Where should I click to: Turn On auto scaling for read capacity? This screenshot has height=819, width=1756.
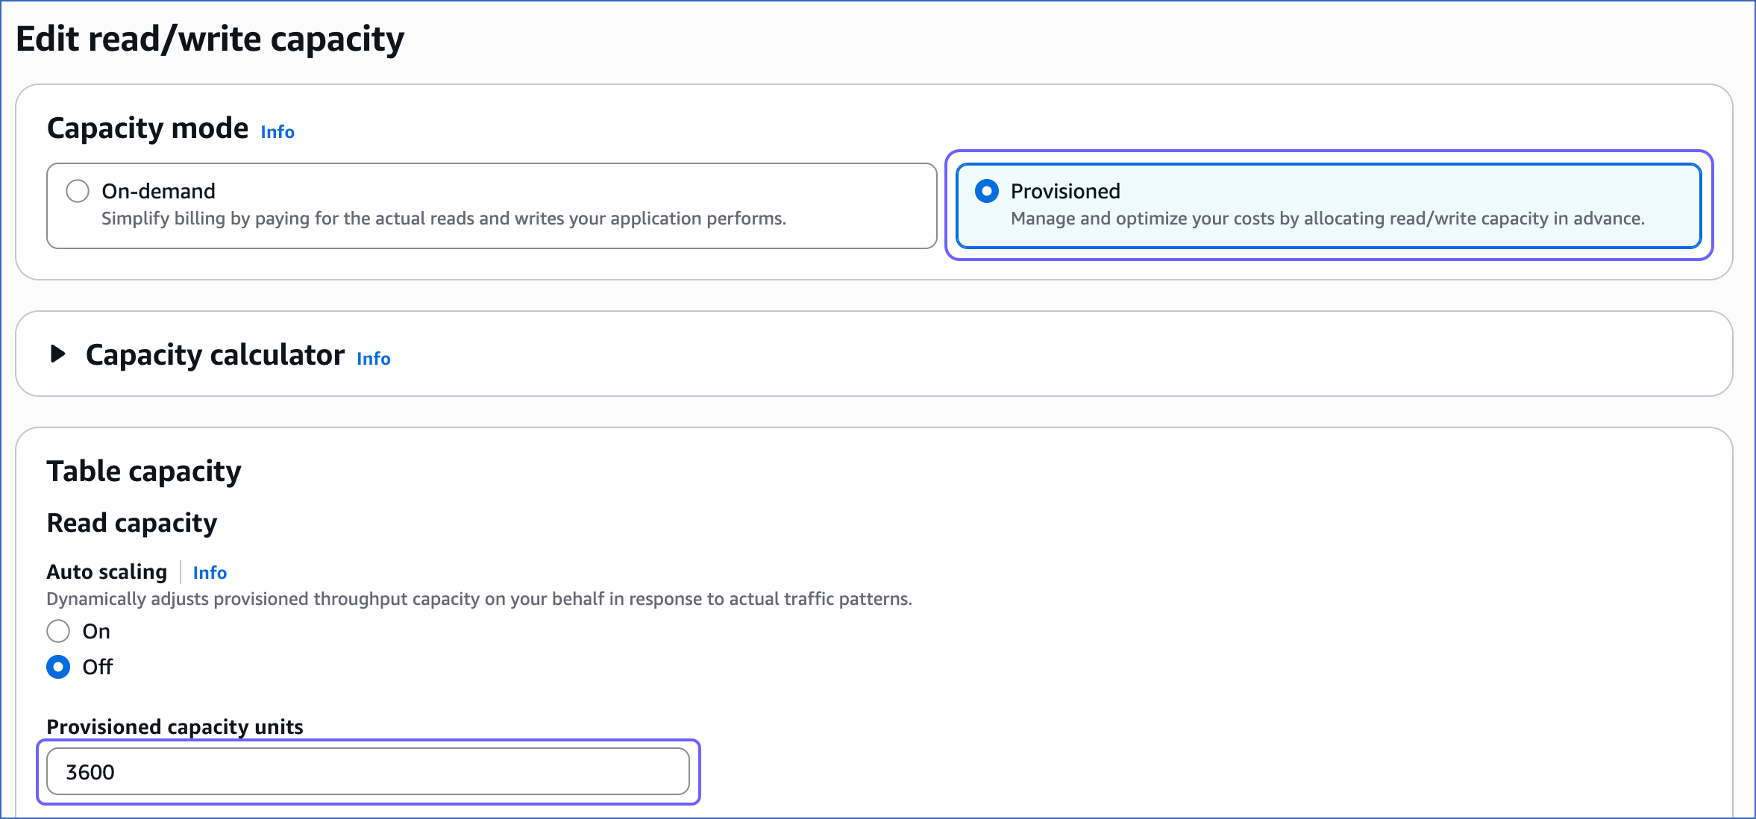57,631
